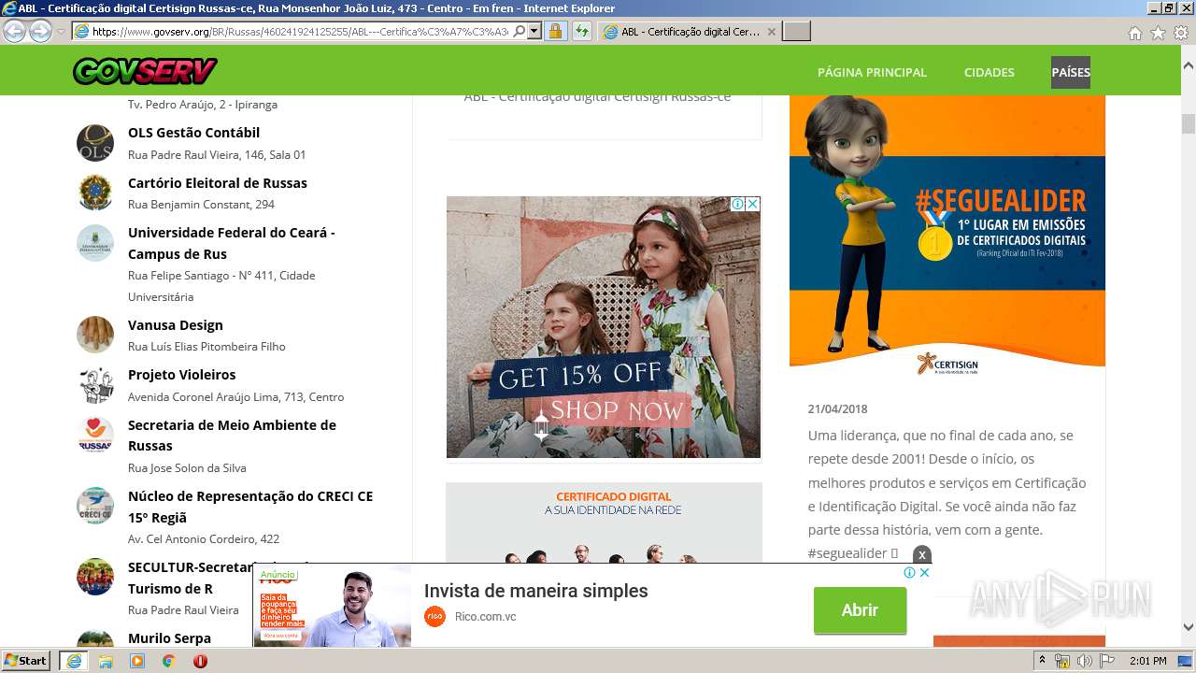Screen dimensions: 1196x673
Task: Click address text Rua Benjamin Constant, 294
Action: tap(201, 205)
